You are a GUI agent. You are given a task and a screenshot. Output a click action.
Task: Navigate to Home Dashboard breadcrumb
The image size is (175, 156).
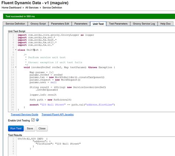(11, 8)
